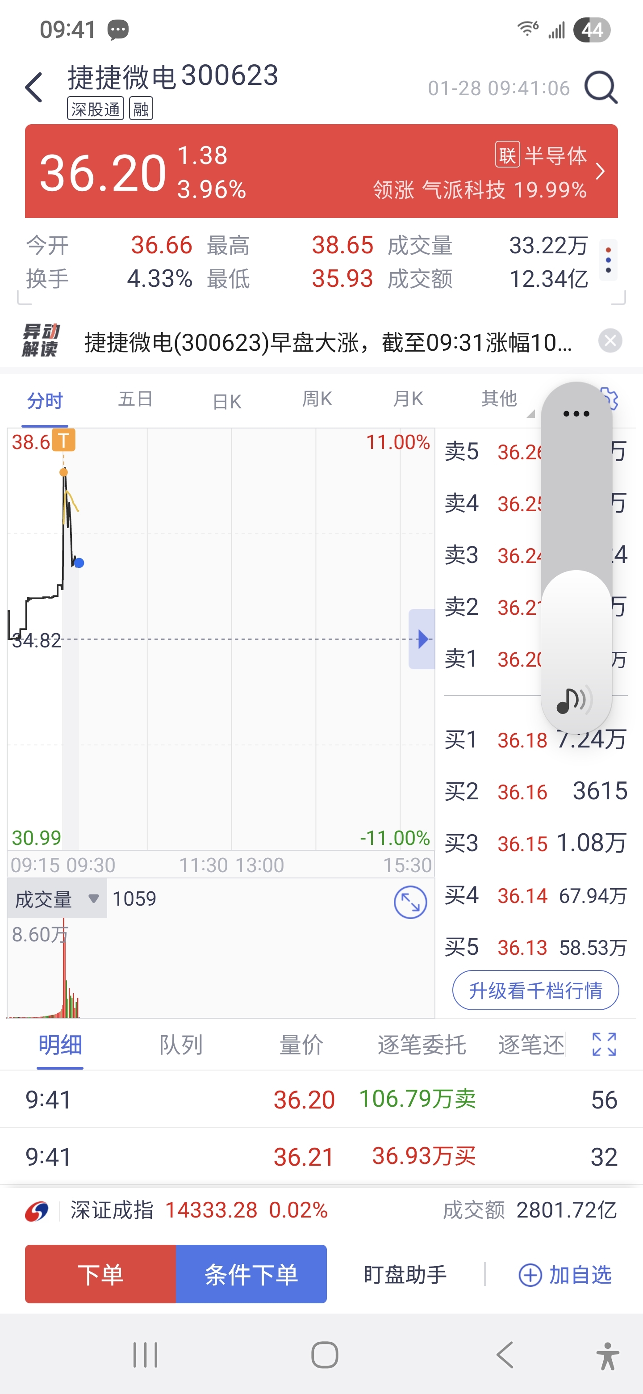Expand the chart to fullscreen
Image resolution: width=643 pixels, height=1394 pixels.
[410, 902]
